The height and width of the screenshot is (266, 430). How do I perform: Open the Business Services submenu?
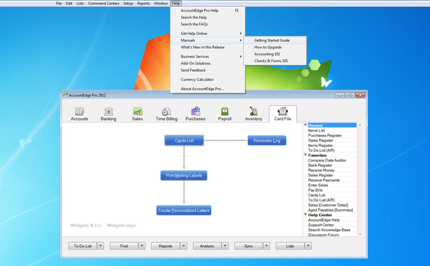(208, 56)
